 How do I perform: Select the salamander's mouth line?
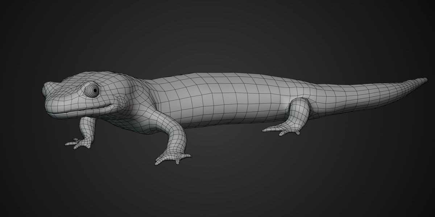[80, 109]
